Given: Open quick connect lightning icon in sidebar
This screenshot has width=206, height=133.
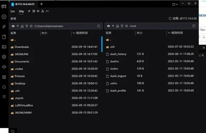Looking at the screenshot, I should [x=4, y=27].
